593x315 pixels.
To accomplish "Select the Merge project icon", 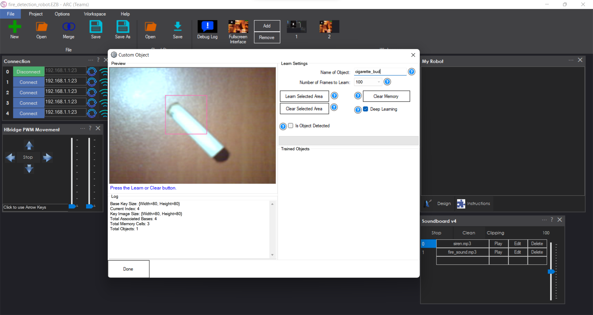I will 68,29.
